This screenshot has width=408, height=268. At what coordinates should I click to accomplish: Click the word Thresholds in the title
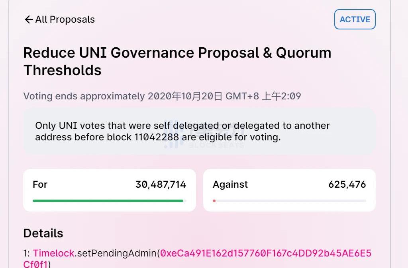[x=62, y=70]
